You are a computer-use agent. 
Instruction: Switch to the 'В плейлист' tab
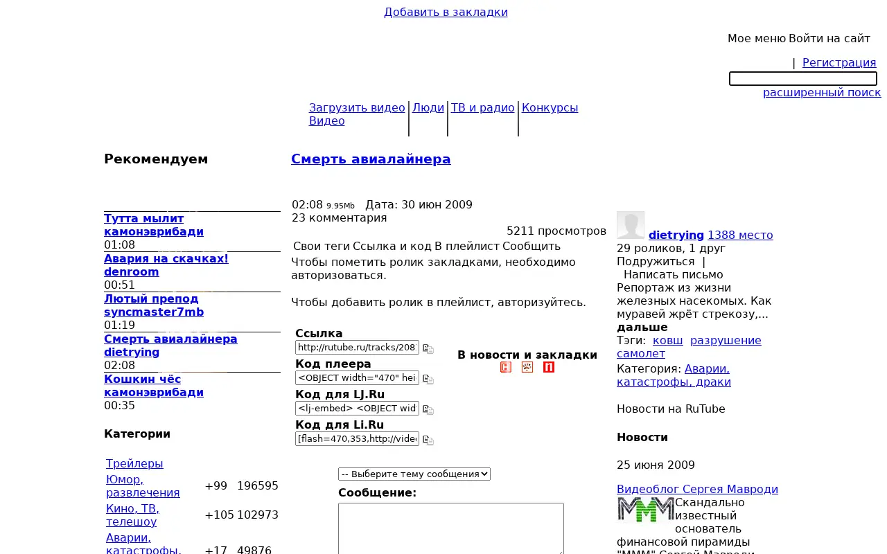coord(467,247)
